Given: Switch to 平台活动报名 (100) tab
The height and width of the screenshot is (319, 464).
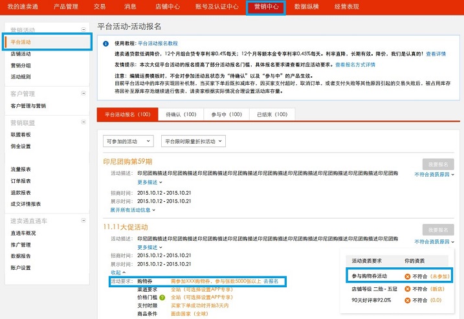Looking at the screenshot, I should 127,115.
